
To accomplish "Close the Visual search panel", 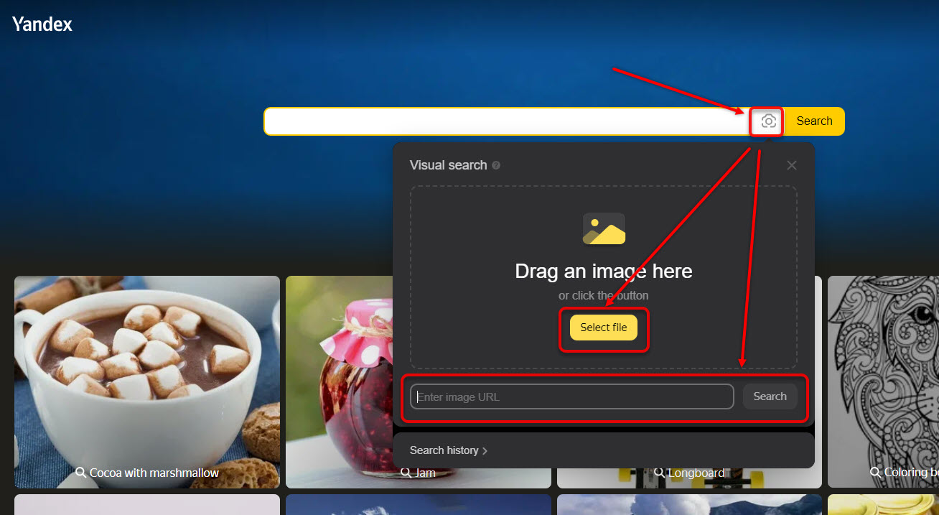I will [791, 165].
